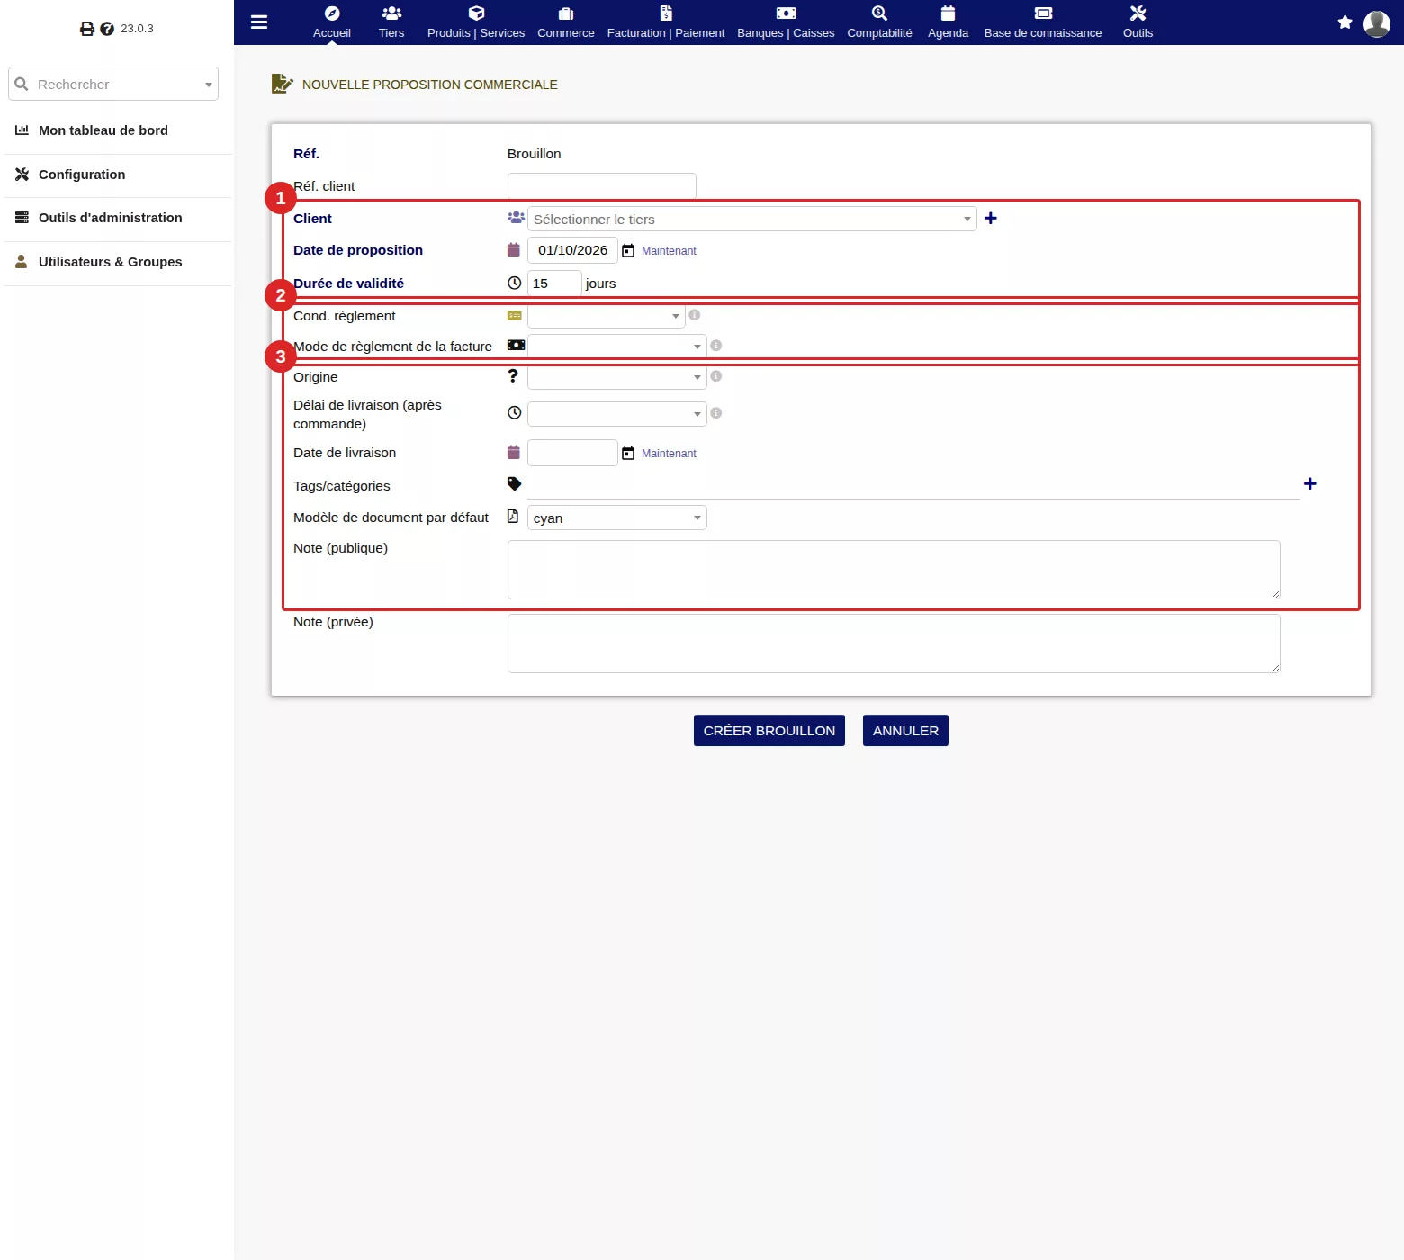Click Maintenant link for Date de proposition
Image resolution: width=1404 pixels, height=1260 pixels.
pos(669,251)
